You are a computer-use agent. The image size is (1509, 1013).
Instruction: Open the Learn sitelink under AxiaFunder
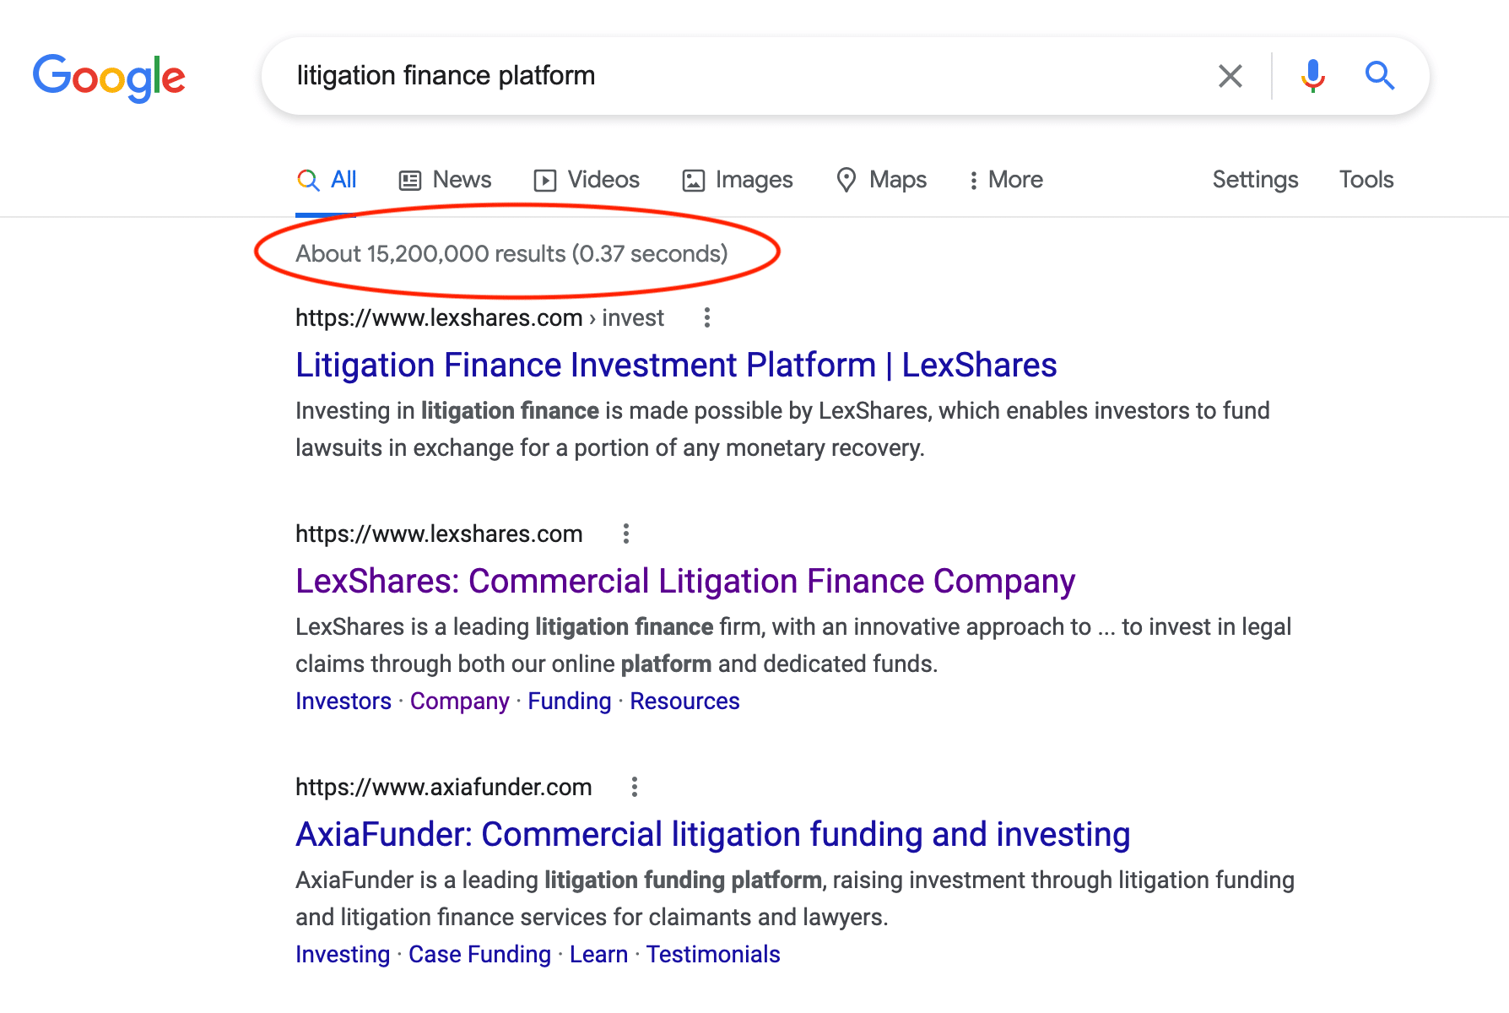pyautogui.click(x=598, y=955)
